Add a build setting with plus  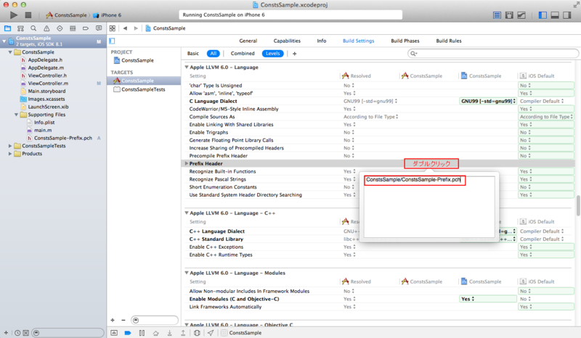(x=295, y=54)
